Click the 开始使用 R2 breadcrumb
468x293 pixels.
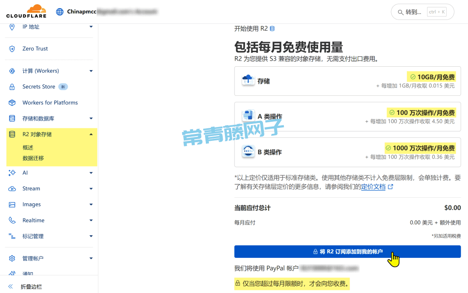tap(251, 29)
